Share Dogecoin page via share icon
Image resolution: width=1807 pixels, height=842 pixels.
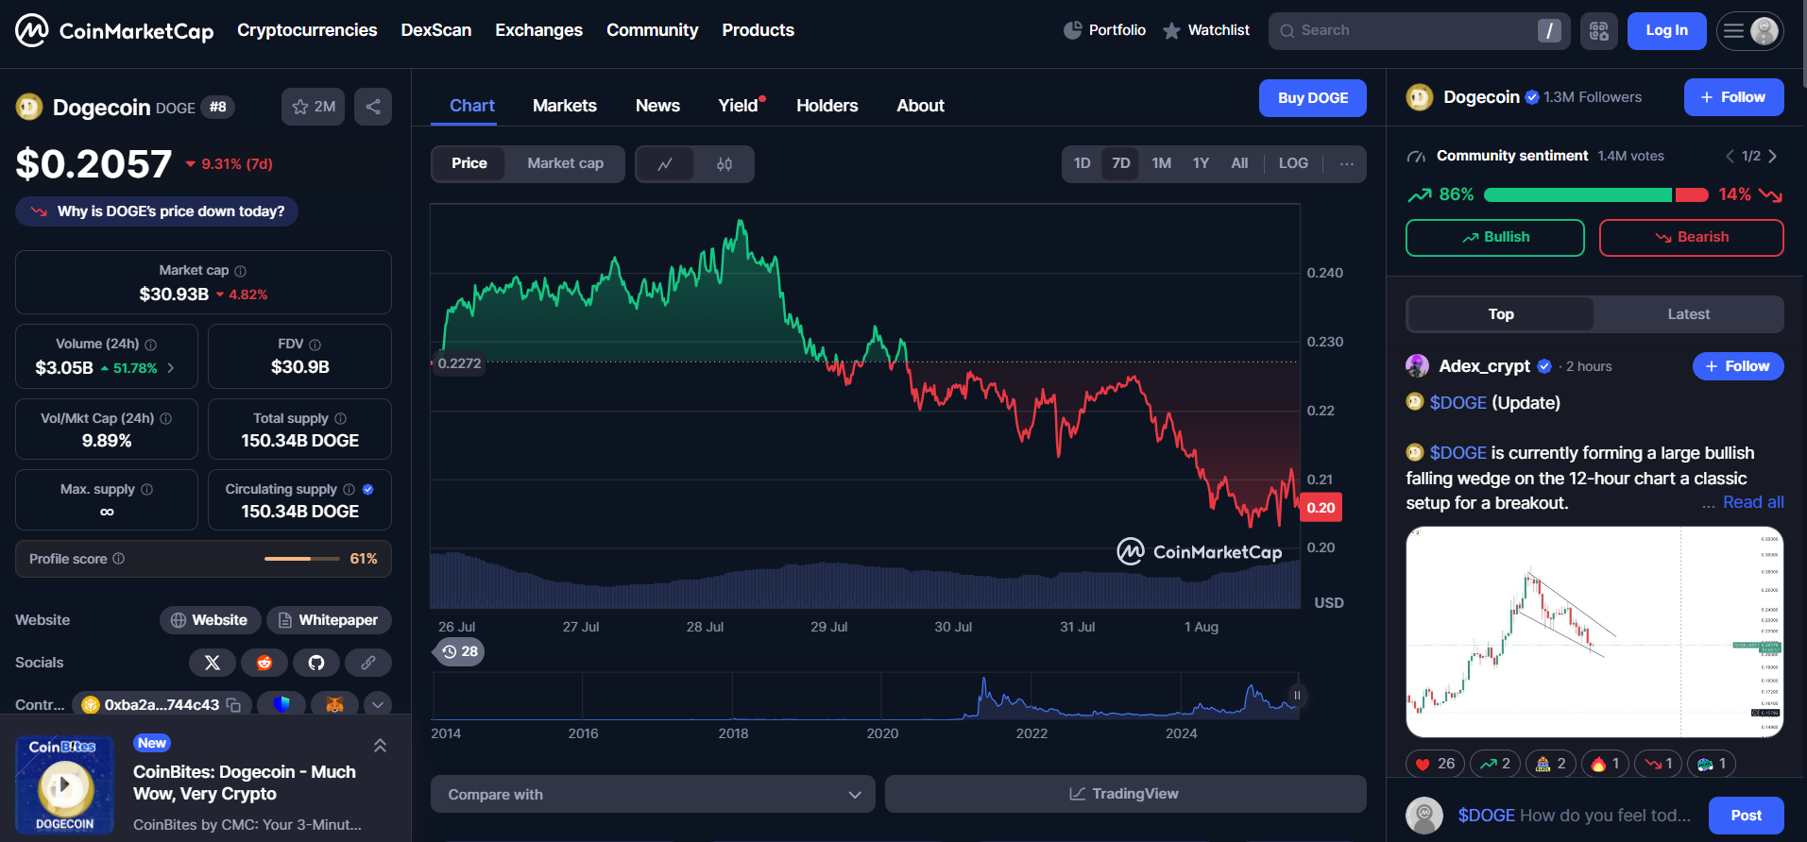(373, 107)
